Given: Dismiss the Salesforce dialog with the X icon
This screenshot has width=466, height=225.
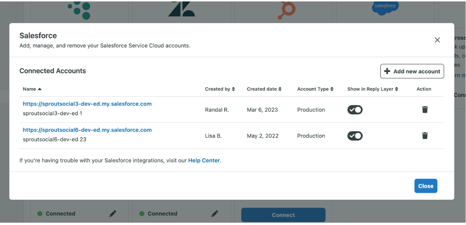Looking at the screenshot, I should pos(437,40).
